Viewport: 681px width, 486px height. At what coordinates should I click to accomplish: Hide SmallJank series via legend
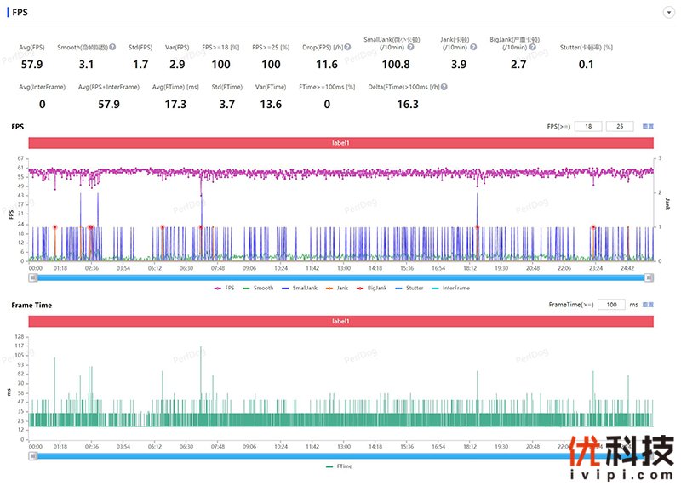tap(300, 289)
